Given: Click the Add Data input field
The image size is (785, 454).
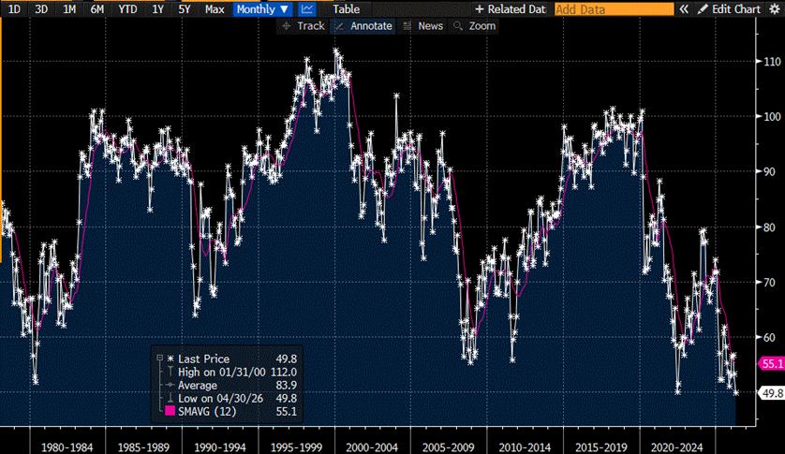Looking at the screenshot, I should click(x=613, y=9).
